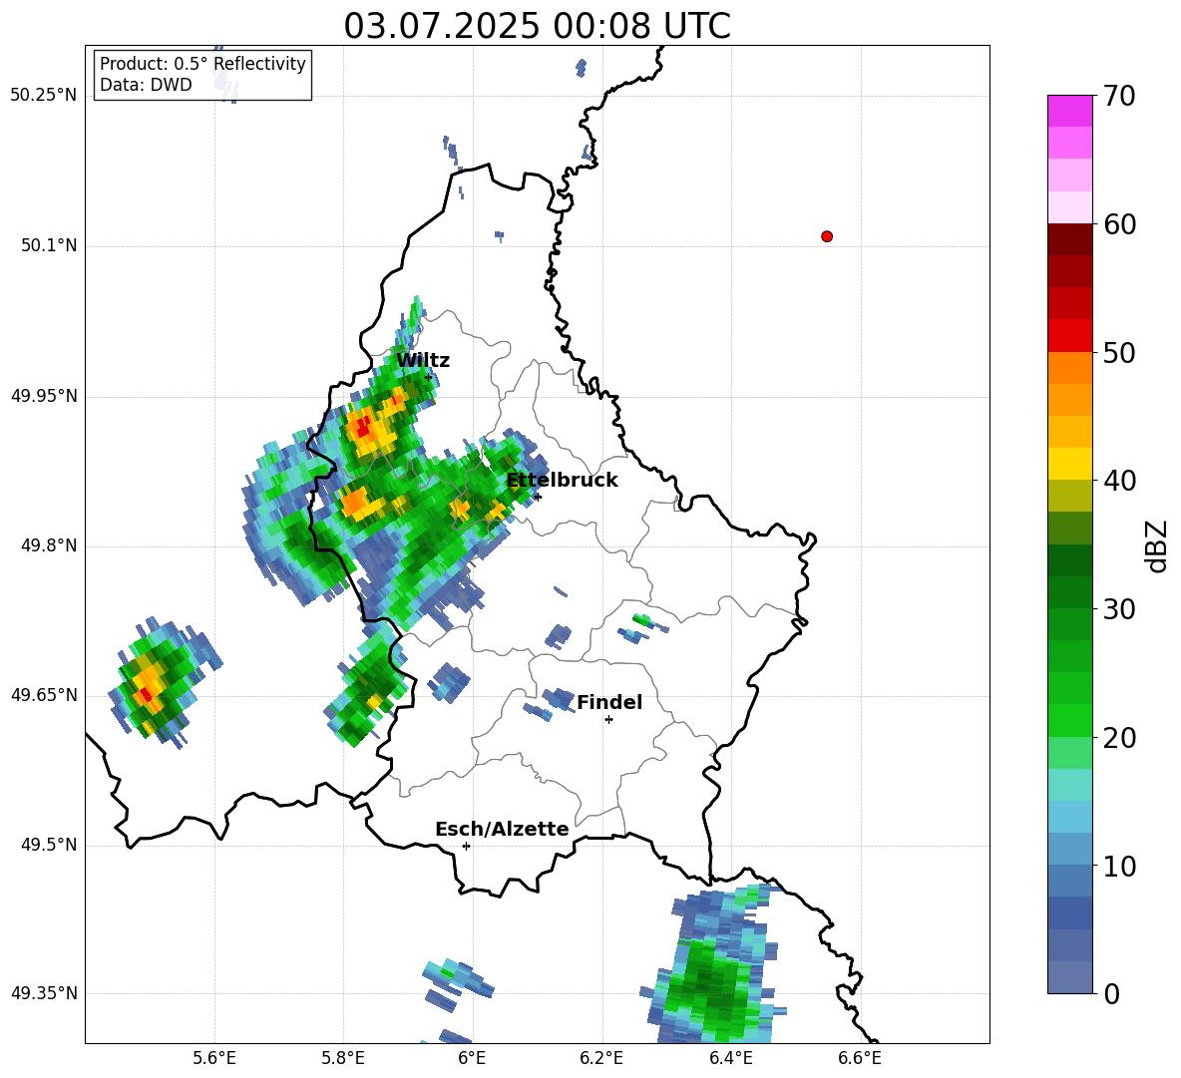Screen dimensions: 1181x1078
Task: Click the bright red colorbar segment above 50
Action: tap(1069, 336)
